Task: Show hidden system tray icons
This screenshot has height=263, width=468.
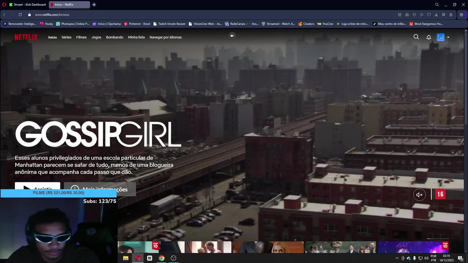Action: coord(397,258)
